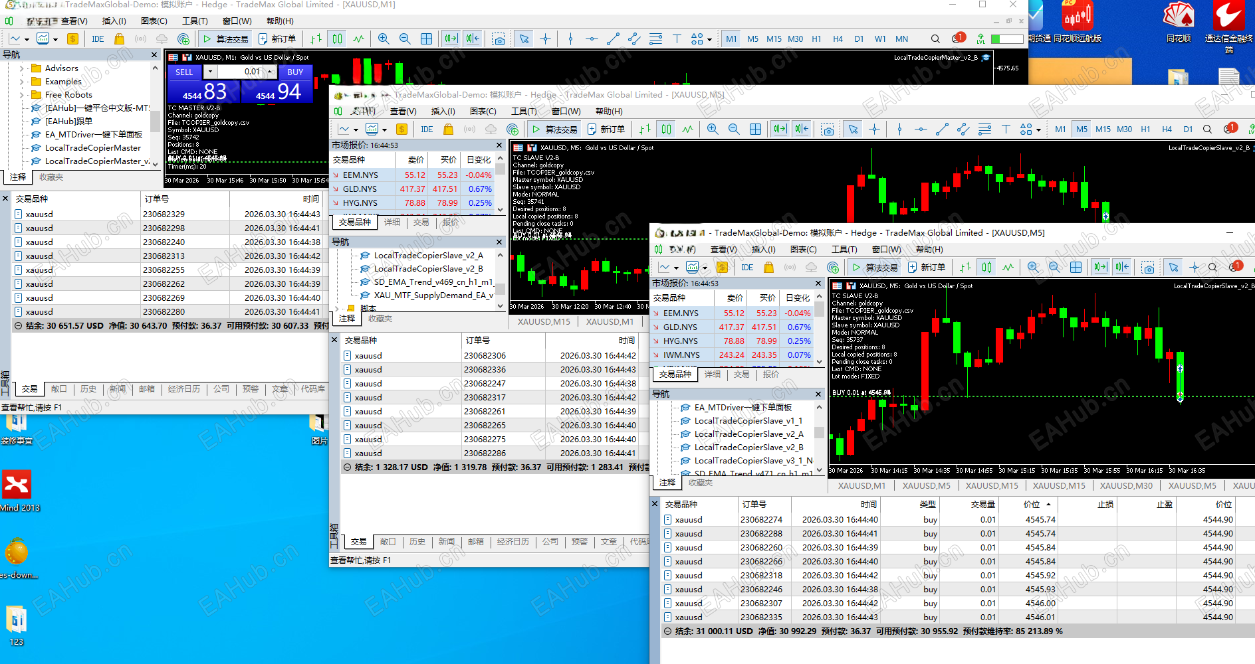
Task: Toggle 算法交易 in the XAUUSD,M1 terminal
Action: (x=225, y=39)
